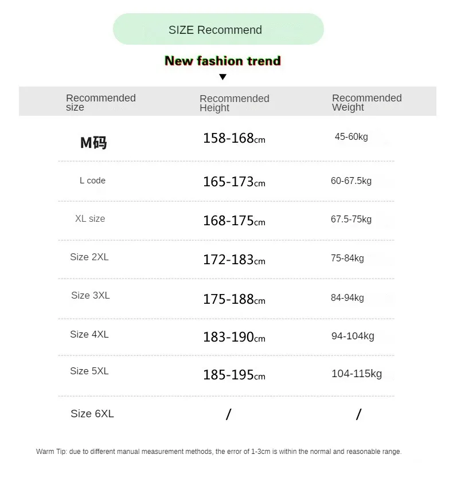The image size is (453, 478).
Task: Click the Recommended Height column header
Action: point(235,103)
